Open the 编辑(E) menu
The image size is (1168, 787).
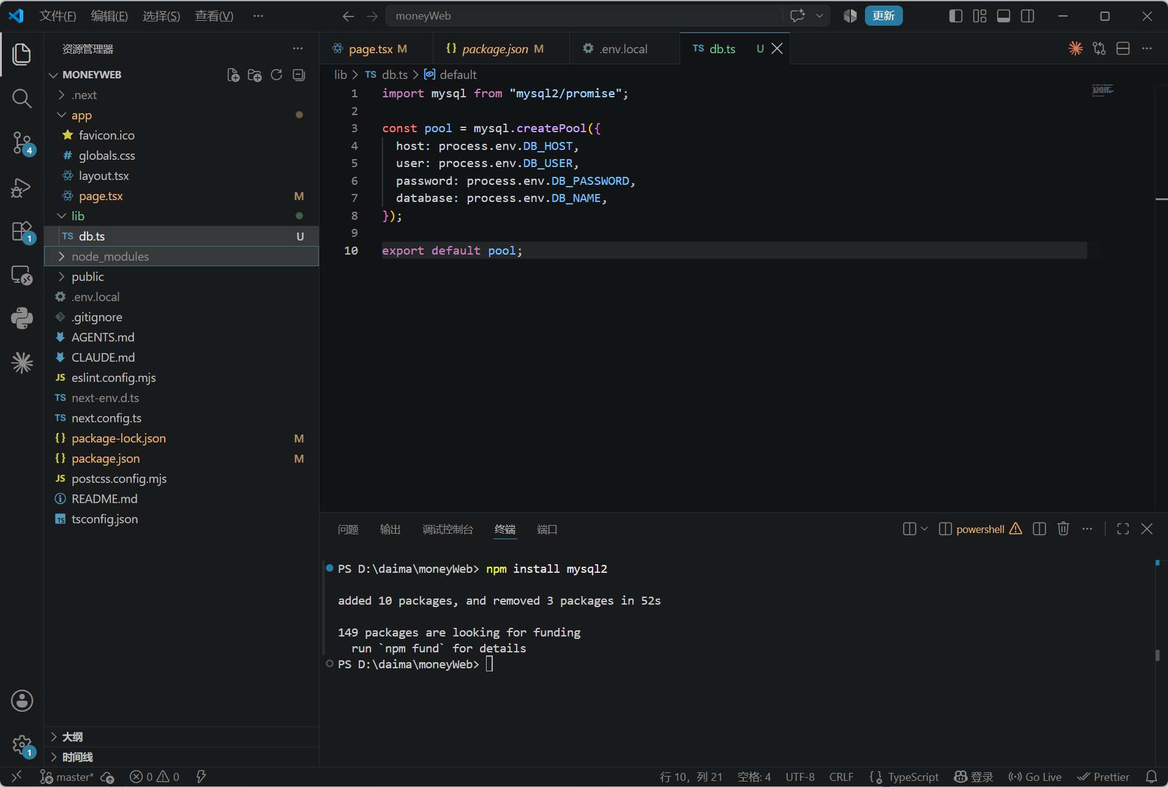pos(110,16)
